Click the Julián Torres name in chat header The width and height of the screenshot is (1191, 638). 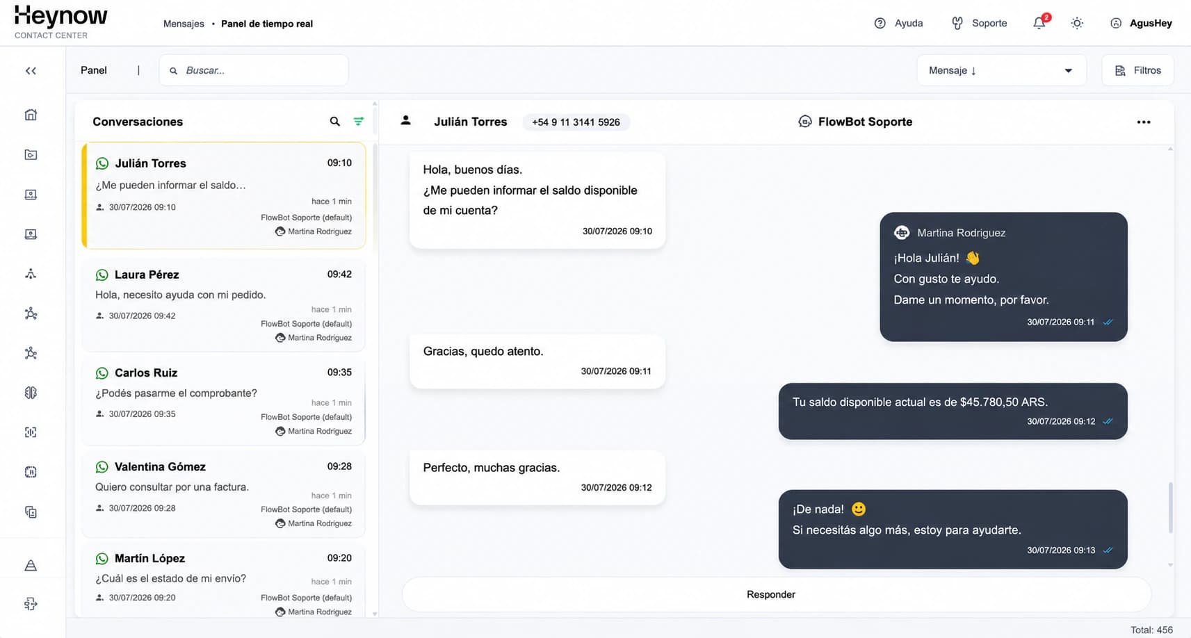[471, 122]
